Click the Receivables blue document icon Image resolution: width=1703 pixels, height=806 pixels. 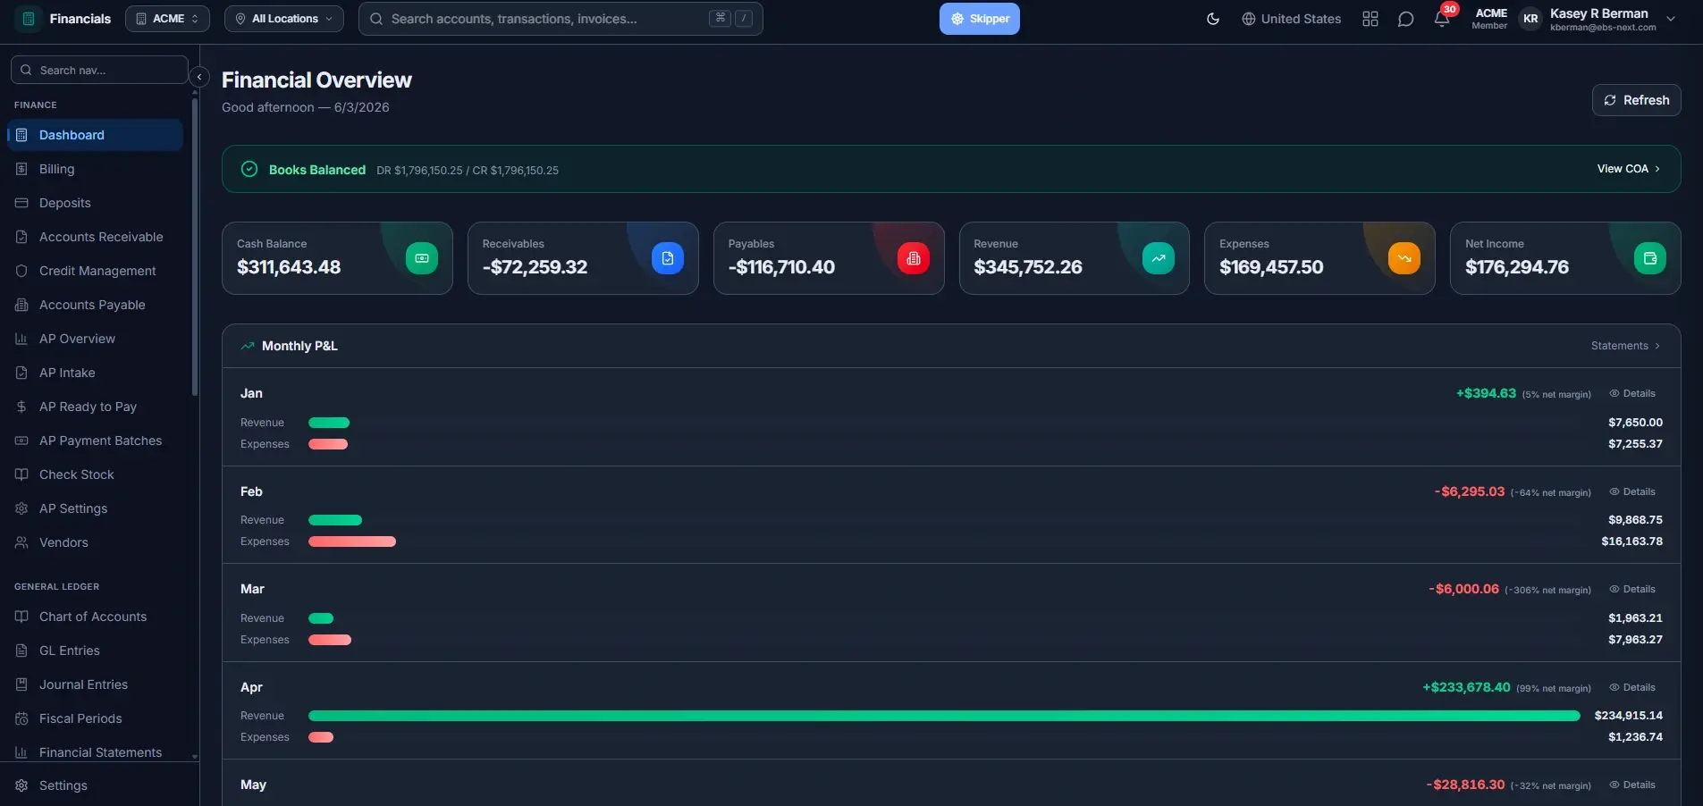click(x=668, y=258)
